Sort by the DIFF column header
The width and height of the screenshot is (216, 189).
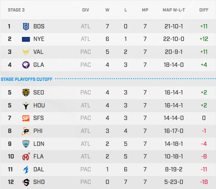[x=204, y=10]
